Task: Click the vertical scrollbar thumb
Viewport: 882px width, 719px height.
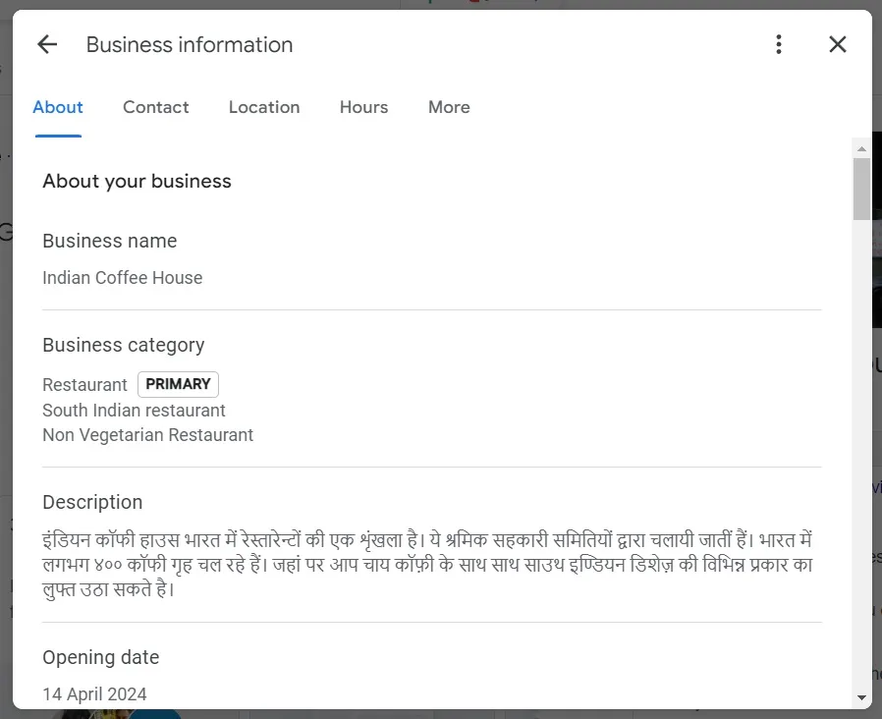Action: coord(861,189)
